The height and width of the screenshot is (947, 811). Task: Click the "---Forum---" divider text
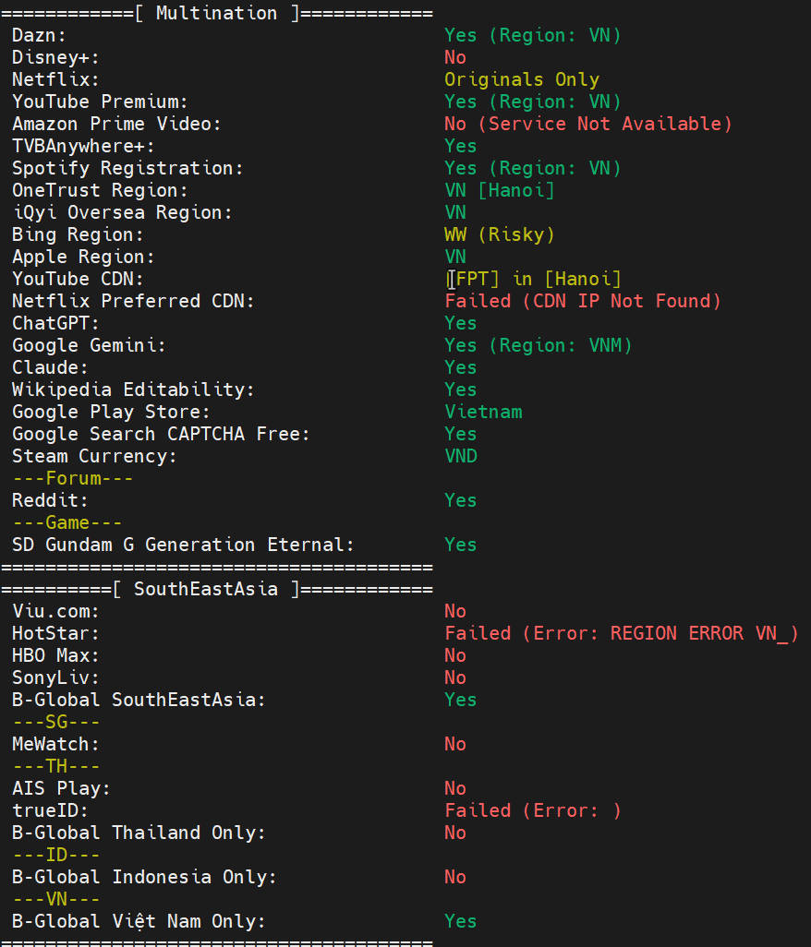click(72, 478)
